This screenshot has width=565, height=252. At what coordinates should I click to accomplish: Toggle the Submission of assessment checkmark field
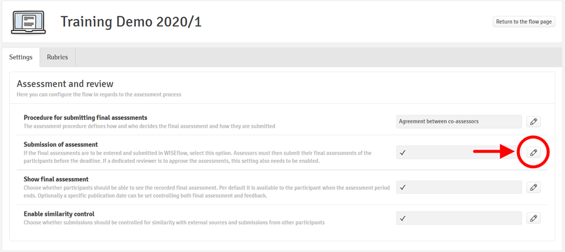[459, 153]
